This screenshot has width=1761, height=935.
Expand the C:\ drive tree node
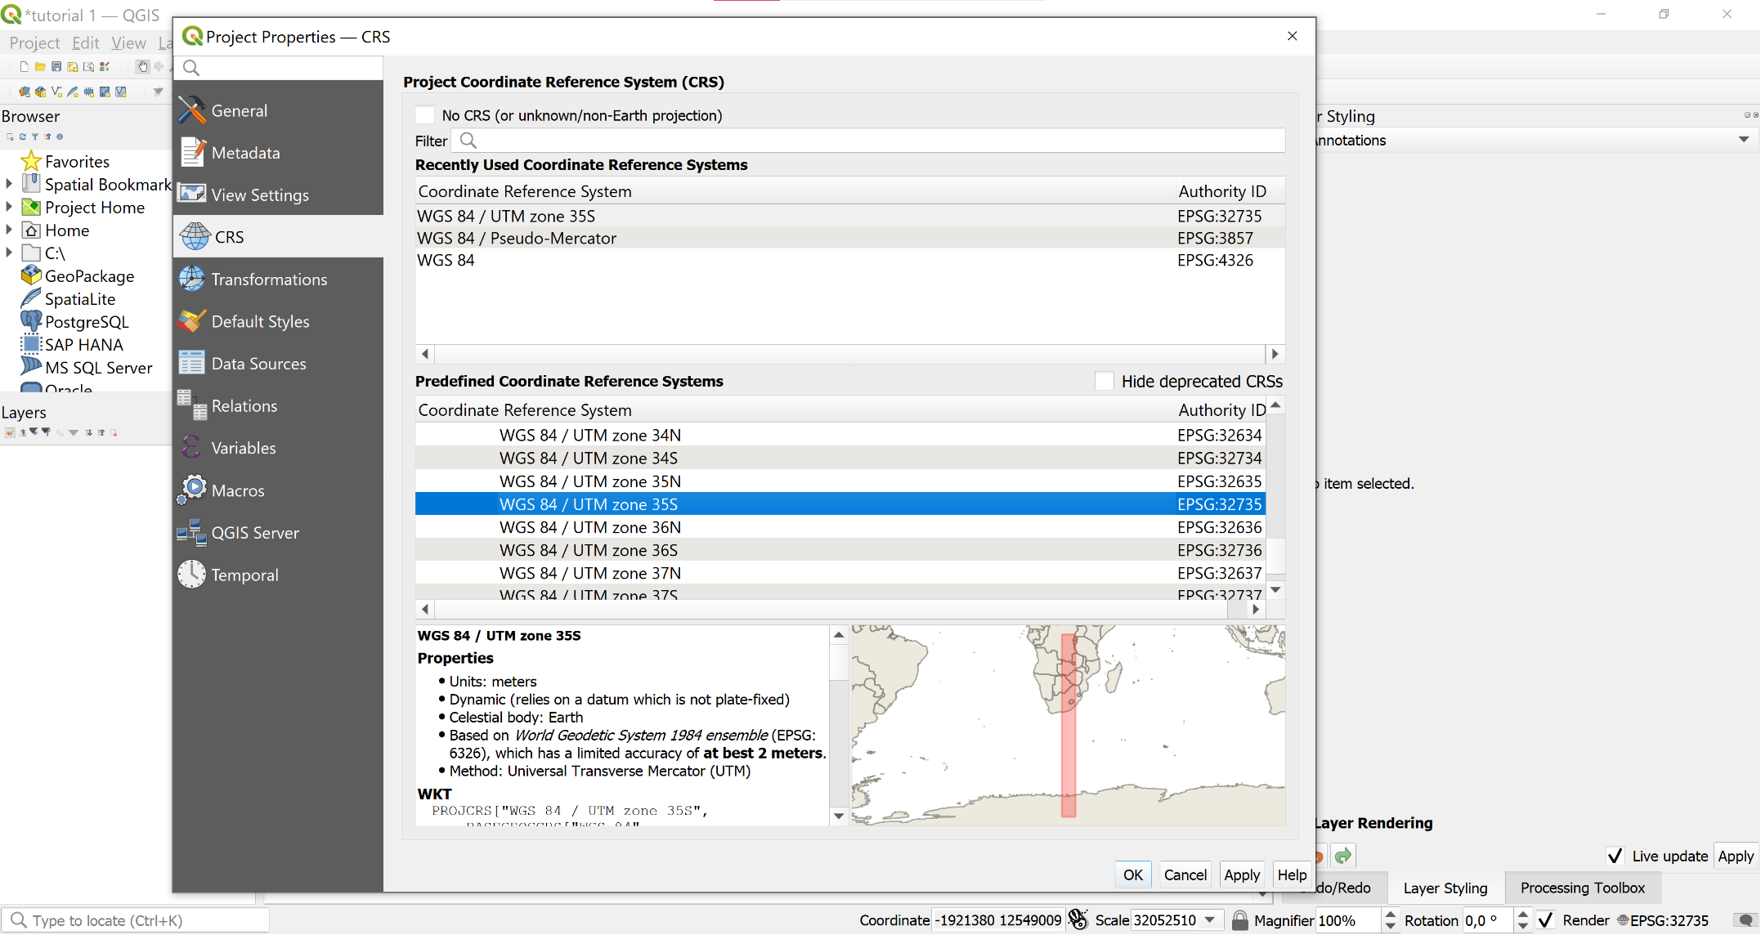click(9, 253)
